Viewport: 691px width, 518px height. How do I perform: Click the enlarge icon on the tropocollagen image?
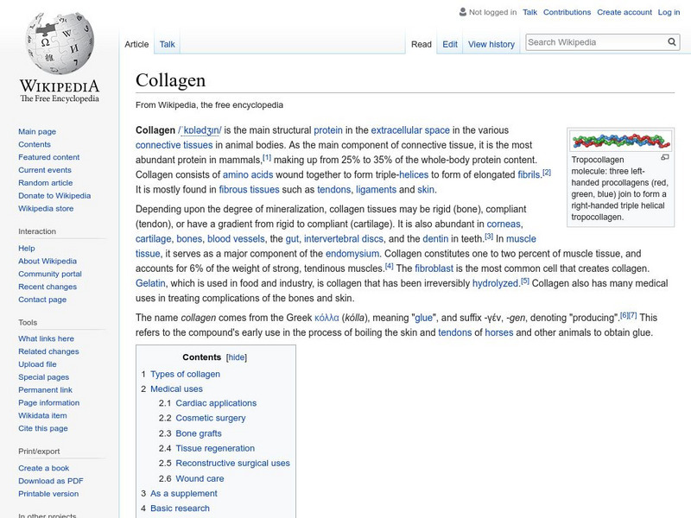pos(663,159)
